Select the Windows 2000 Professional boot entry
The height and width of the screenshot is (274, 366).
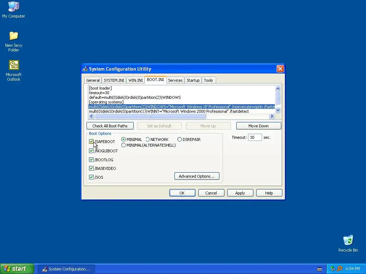[169, 111]
